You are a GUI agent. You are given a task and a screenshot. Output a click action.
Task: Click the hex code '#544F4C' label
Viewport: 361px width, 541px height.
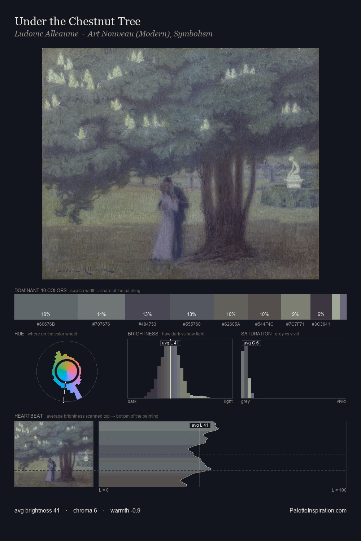point(264,324)
